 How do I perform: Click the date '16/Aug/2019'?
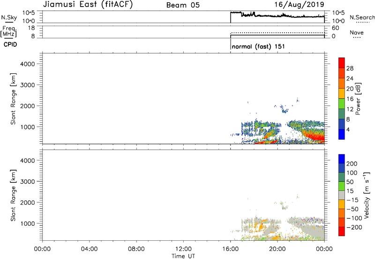point(299,5)
